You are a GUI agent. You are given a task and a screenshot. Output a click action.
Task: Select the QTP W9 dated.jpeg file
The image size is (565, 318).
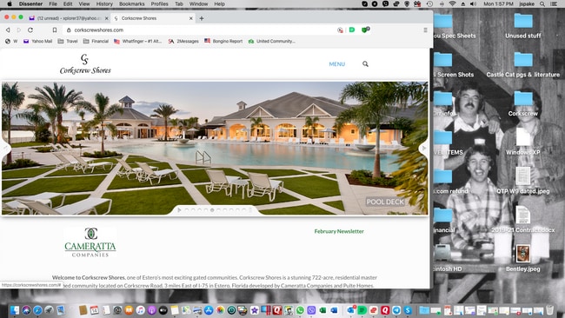pos(523,181)
